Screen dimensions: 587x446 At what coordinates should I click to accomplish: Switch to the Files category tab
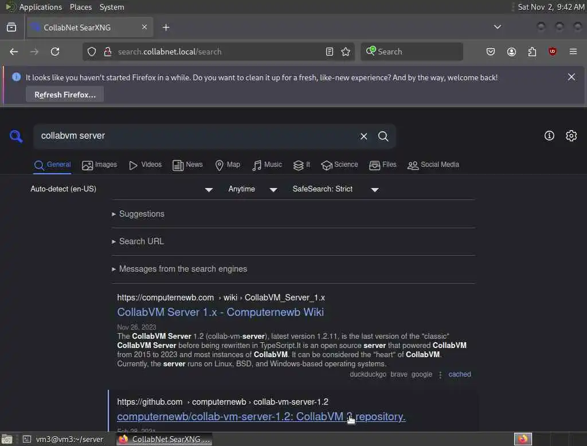point(382,165)
